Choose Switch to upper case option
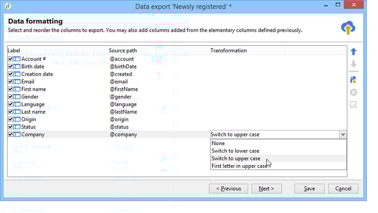The width and height of the screenshot is (378, 213). pos(278,158)
